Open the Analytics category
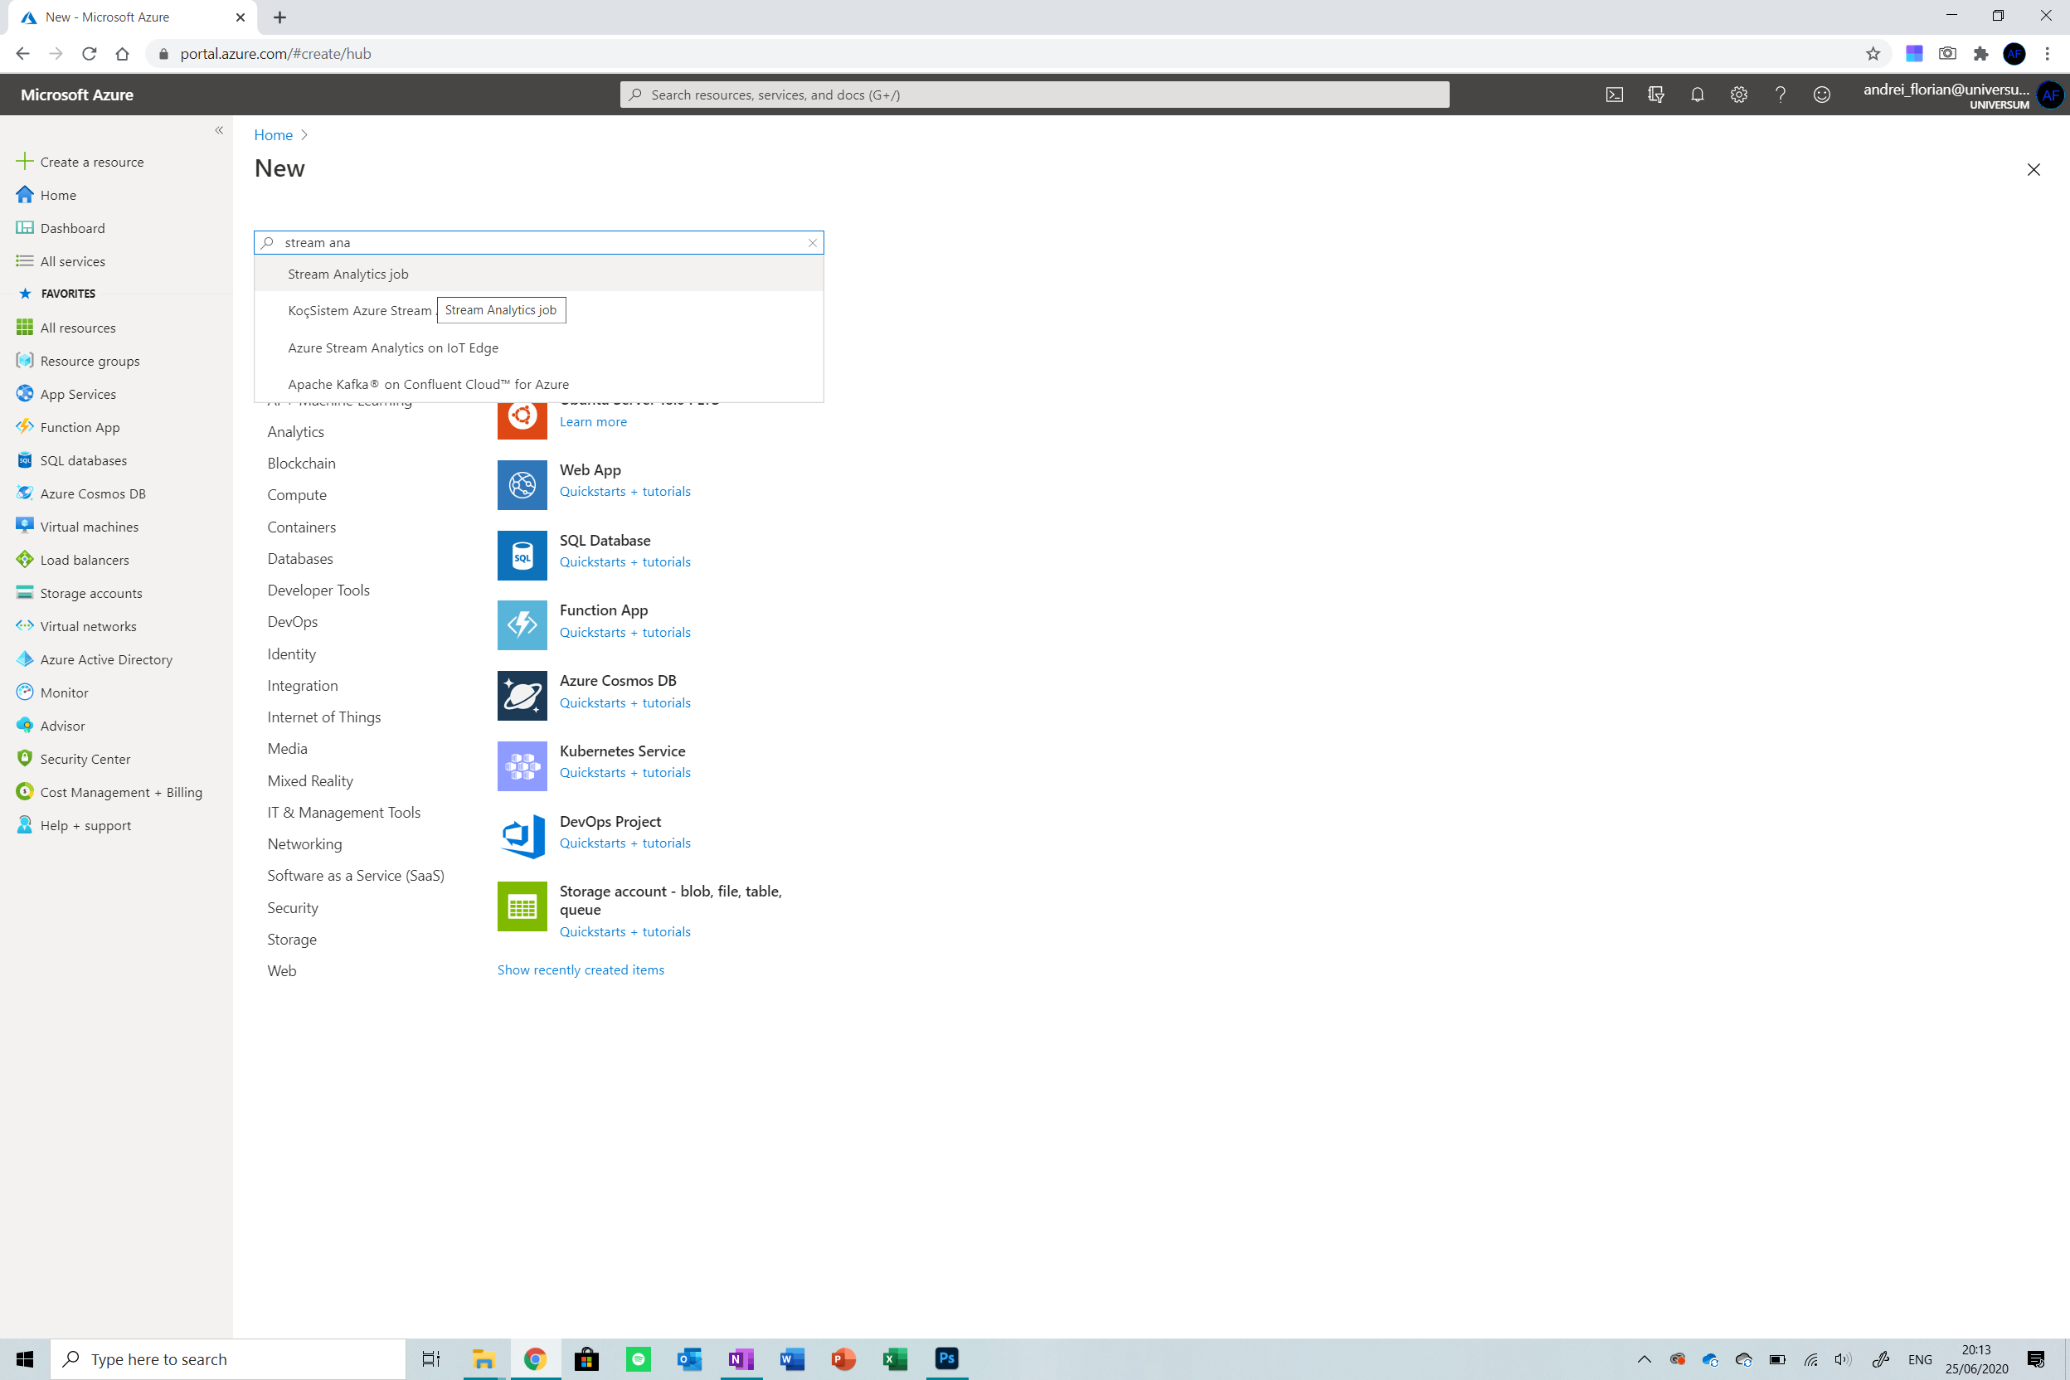The height and width of the screenshot is (1380, 2070). [296, 431]
